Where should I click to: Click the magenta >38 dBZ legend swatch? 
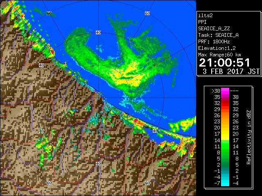coord(225,91)
